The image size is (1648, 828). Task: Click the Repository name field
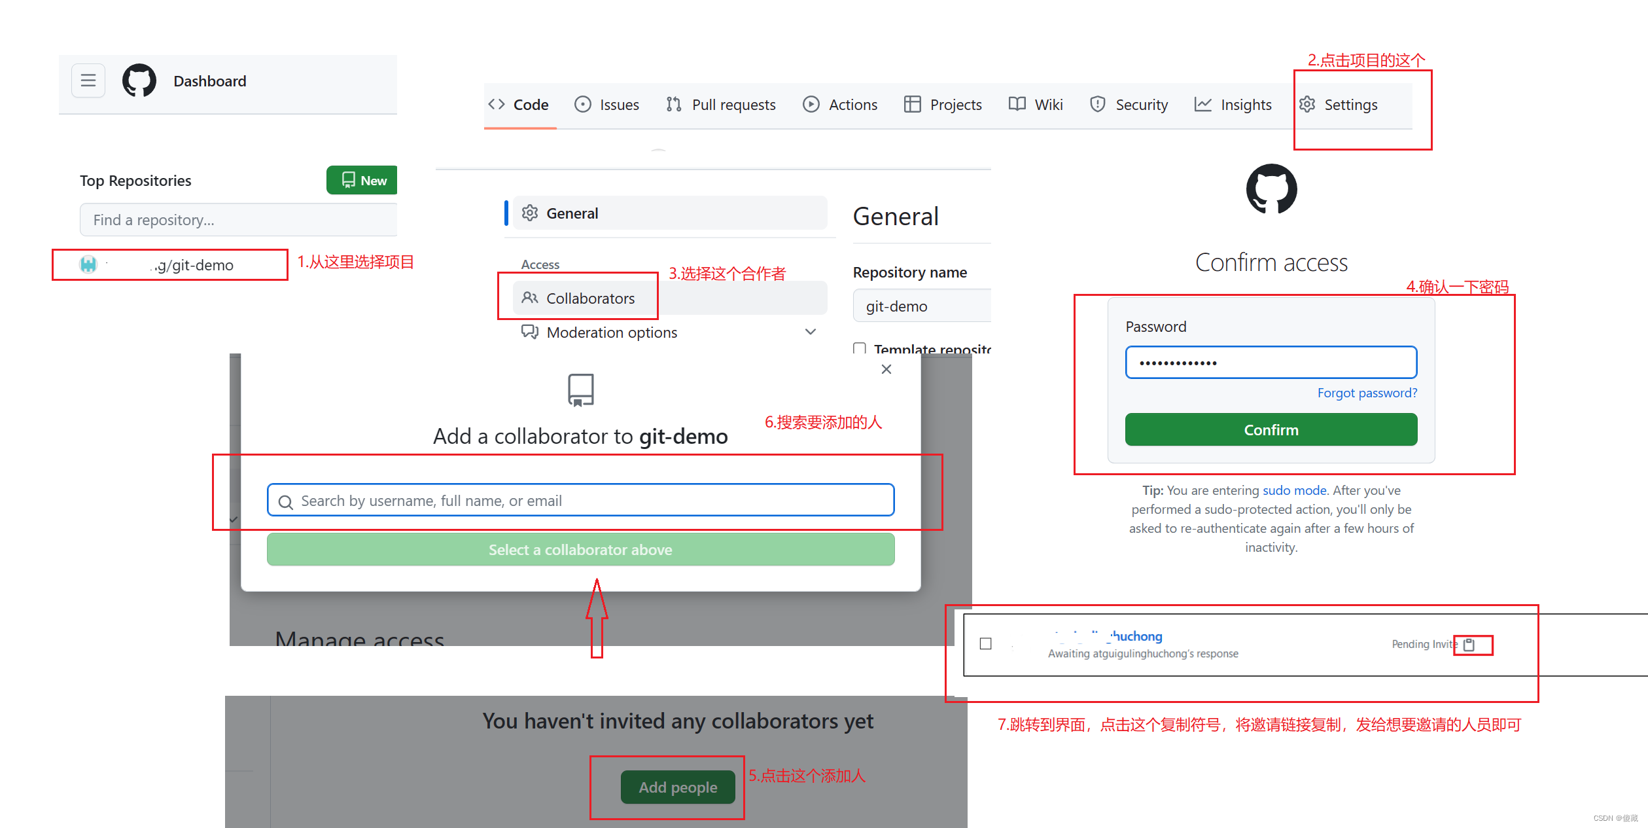click(x=922, y=306)
